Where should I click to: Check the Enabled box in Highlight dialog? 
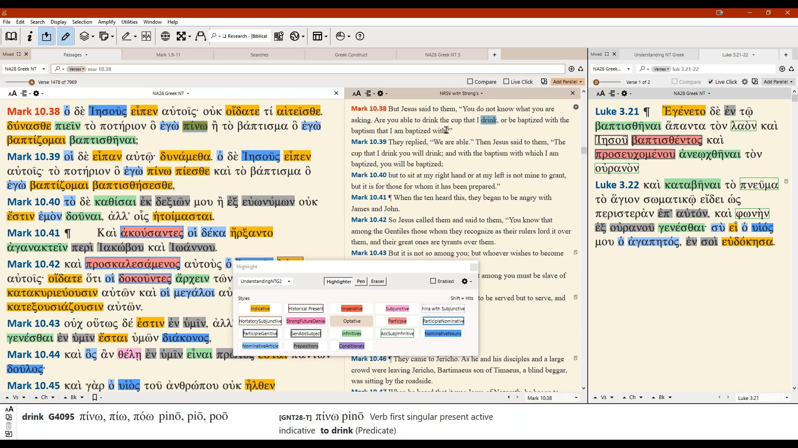(x=432, y=281)
